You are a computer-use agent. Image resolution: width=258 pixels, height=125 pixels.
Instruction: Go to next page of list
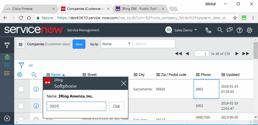[237, 54]
